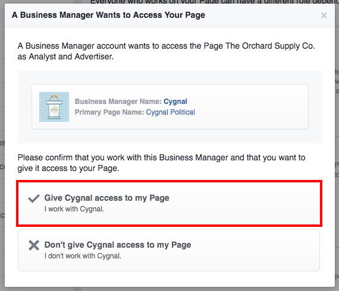Screen dimensions: 339x291
Task: Click the 'Business Manager Name:' label
Action: pyautogui.click(x=118, y=101)
